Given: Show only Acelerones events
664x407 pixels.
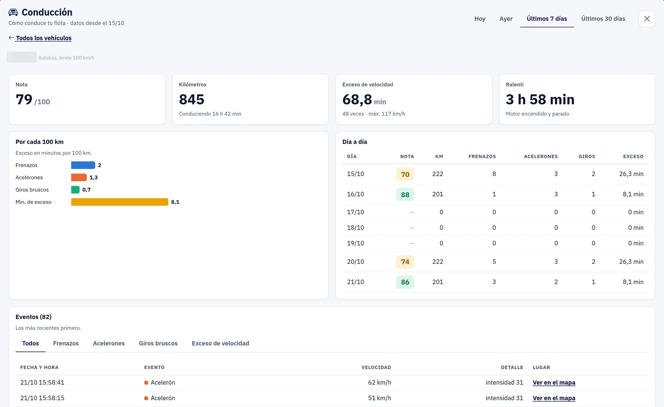Looking at the screenshot, I should point(109,343).
